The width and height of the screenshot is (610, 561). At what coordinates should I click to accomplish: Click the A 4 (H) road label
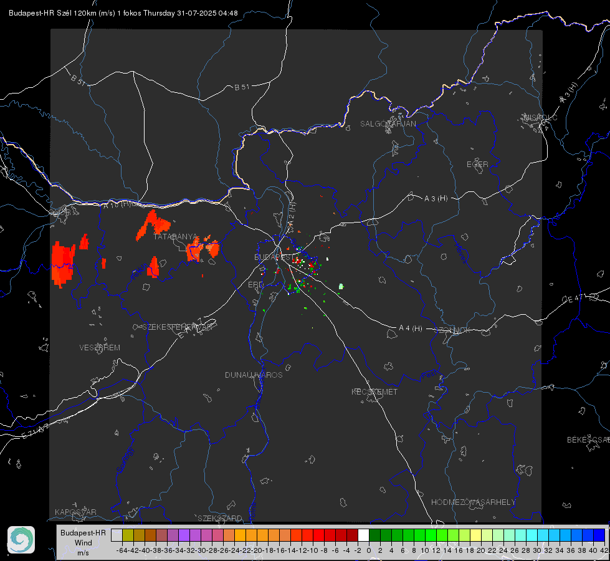coord(411,328)
